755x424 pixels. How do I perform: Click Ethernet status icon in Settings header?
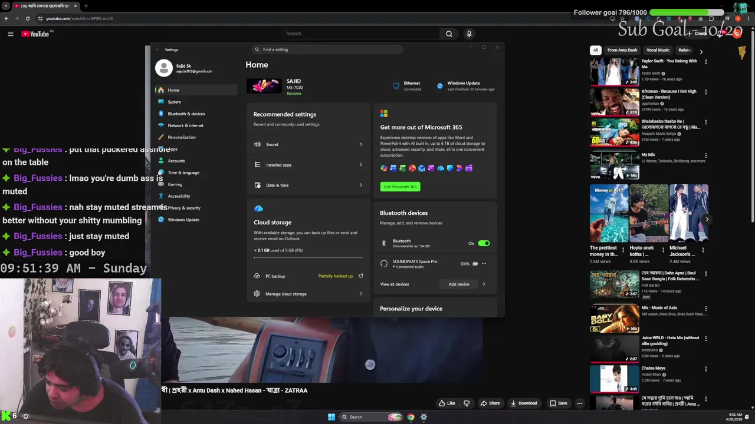[396, 86]
